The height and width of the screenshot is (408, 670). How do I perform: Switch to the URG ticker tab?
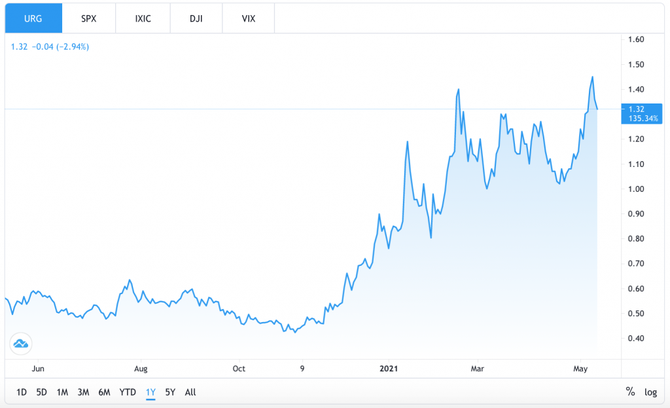33,18
